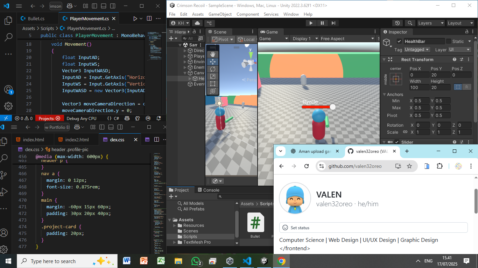Reload the GitHub page in Chrome
478x268 pixels.
click(307, 166)
